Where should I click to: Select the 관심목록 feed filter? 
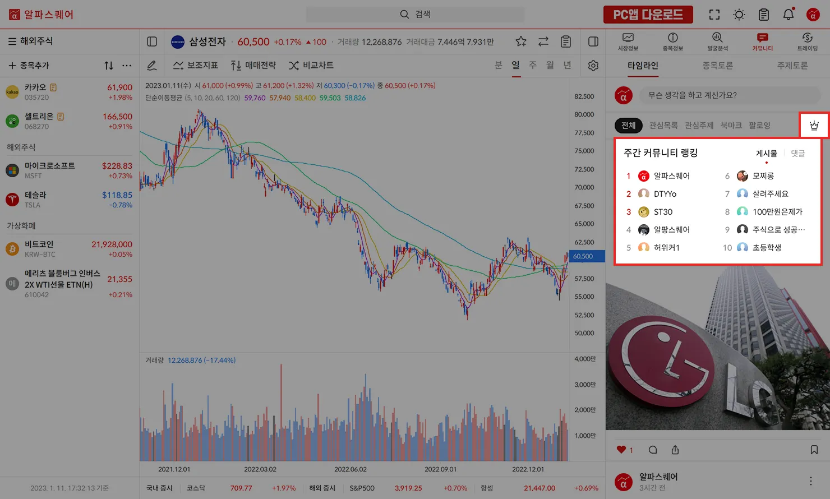tap(663, 126)
